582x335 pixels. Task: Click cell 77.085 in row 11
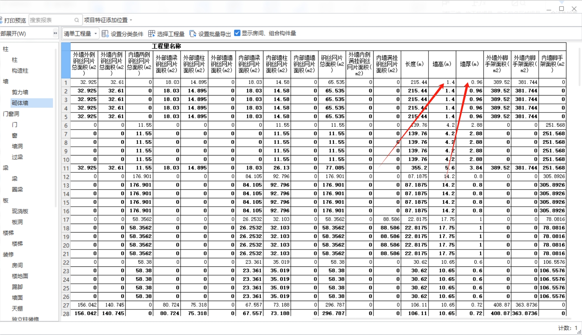point(332,168)
